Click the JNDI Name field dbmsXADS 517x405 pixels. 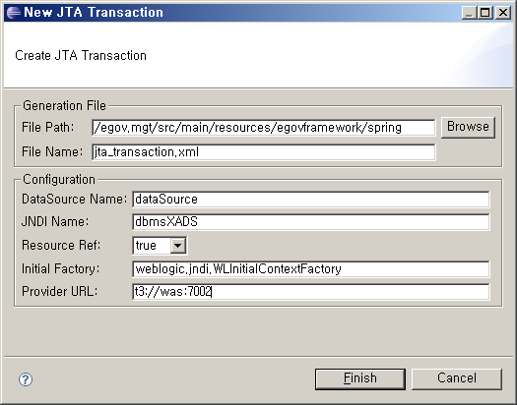[x=311, y=222]
